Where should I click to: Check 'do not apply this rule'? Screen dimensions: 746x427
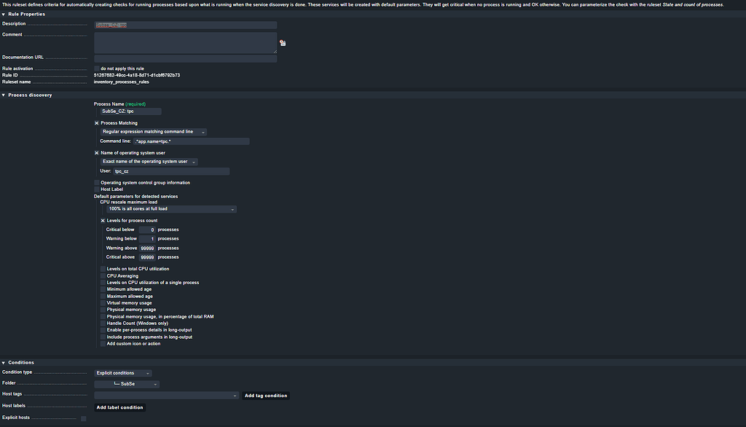point(95,68)
